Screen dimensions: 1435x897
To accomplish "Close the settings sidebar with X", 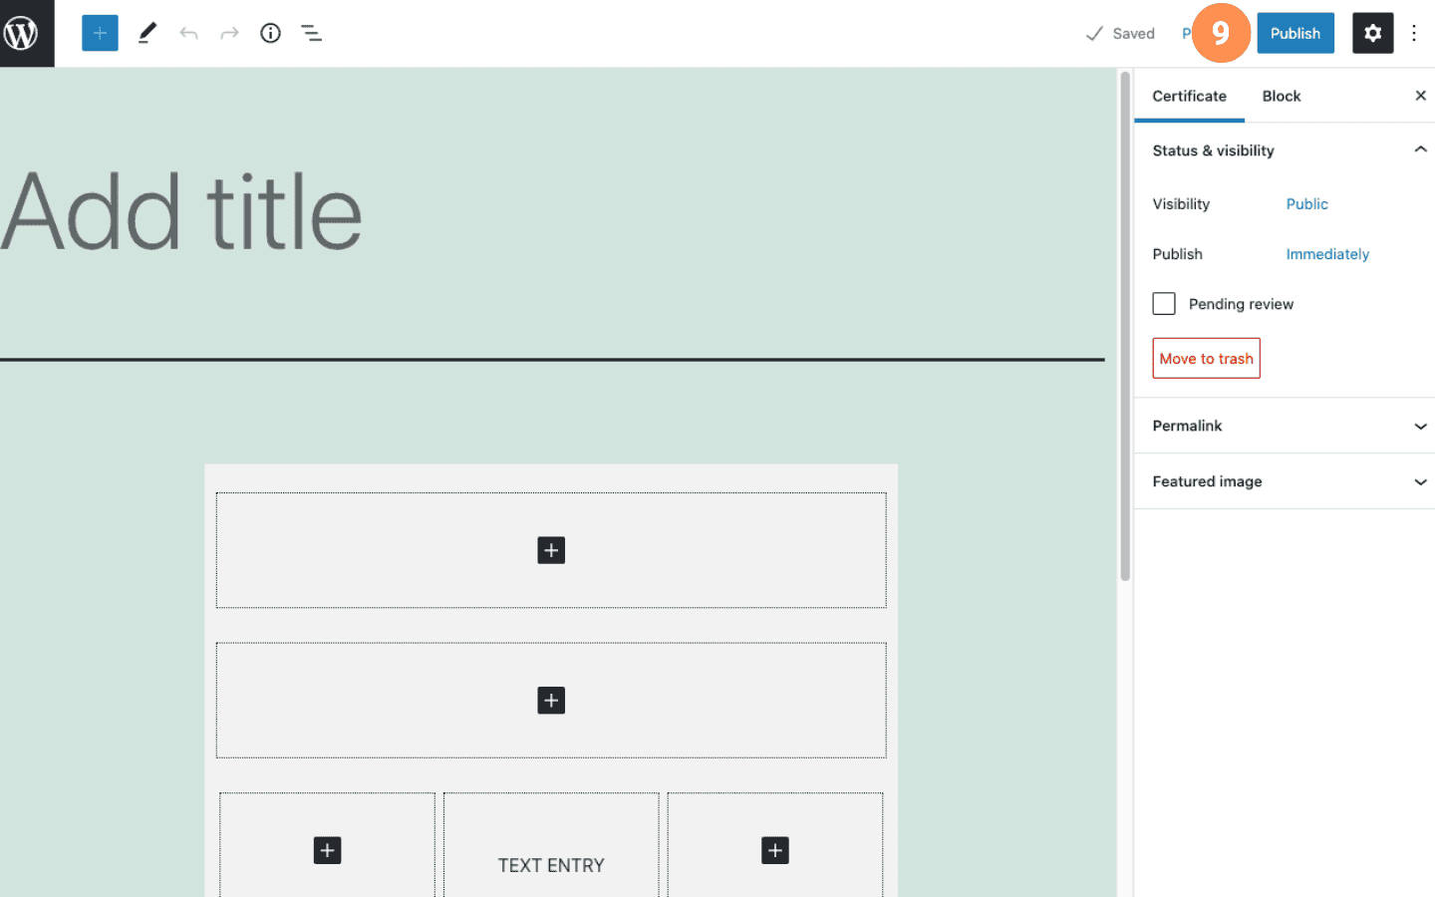I will tap(1420, 96).
